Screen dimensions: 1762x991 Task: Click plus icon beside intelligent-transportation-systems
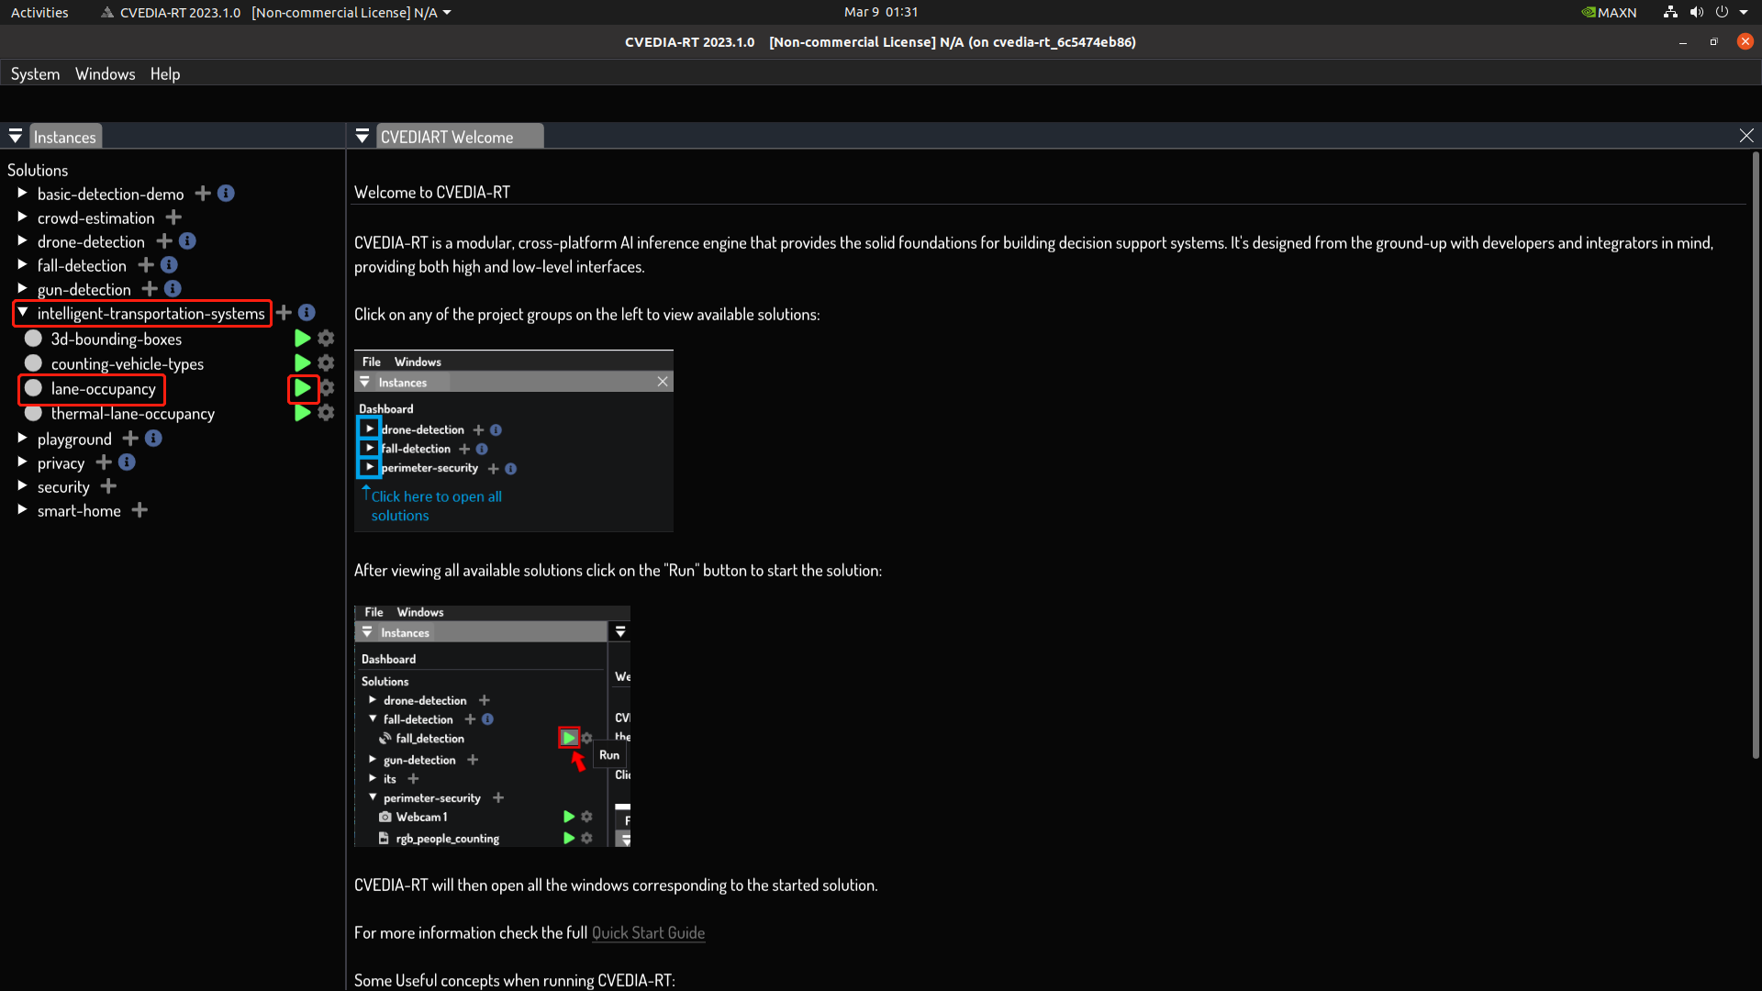284,313
